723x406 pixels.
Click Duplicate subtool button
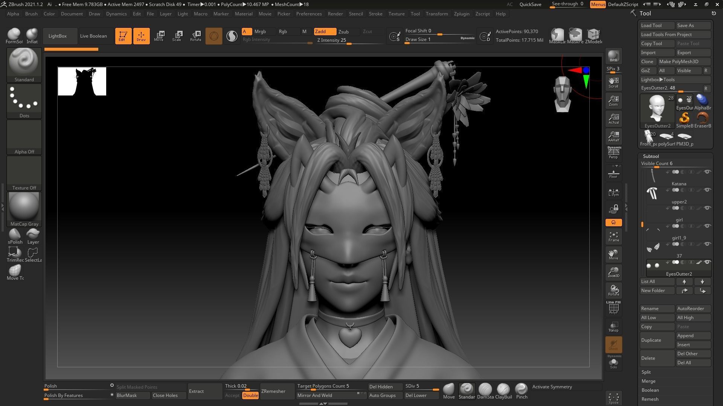[x=657, y=340]
